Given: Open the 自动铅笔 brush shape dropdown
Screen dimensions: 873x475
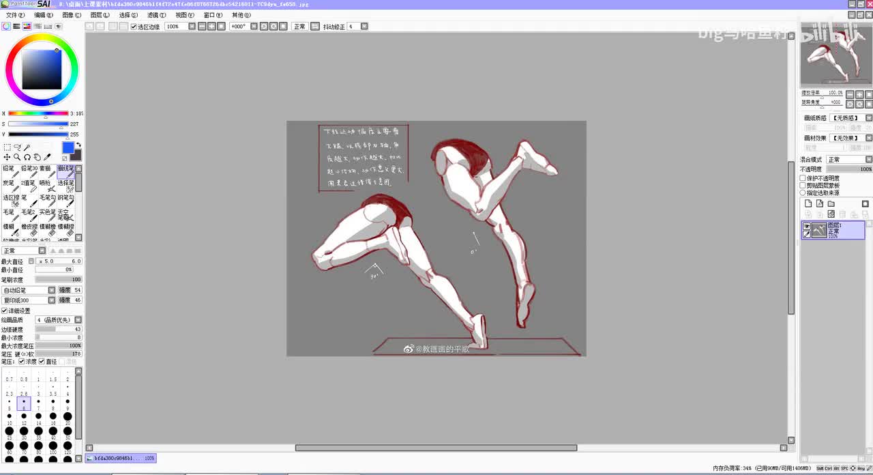Looking at the screenshot, I should point(29,290).
